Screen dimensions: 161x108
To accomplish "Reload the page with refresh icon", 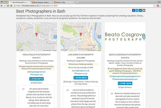I will coord(8,6).
